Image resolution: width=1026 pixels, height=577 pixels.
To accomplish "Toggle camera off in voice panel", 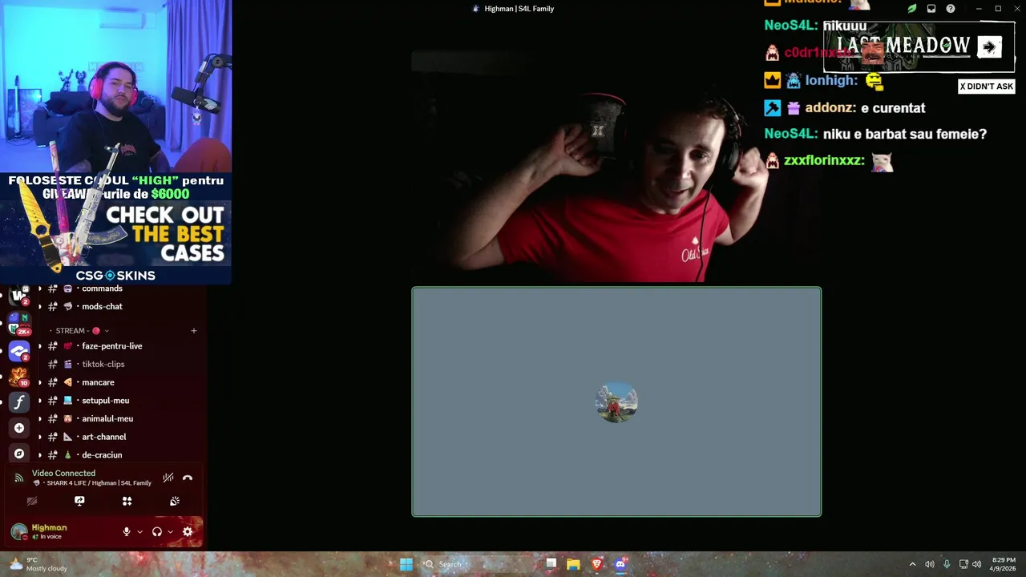I will pos(32,501).
